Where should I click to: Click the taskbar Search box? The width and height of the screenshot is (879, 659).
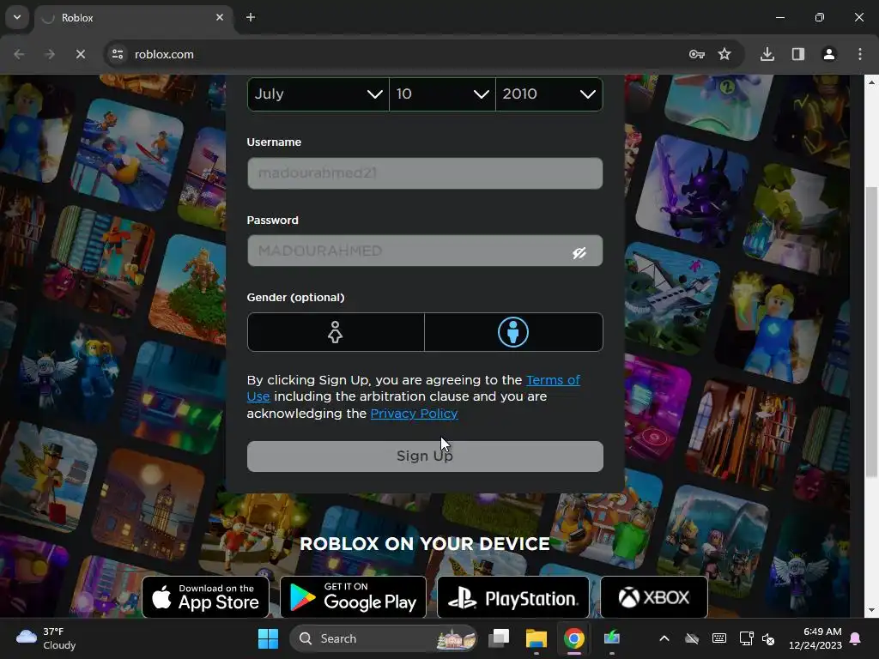pyautogui.click(x=384, y=638)
